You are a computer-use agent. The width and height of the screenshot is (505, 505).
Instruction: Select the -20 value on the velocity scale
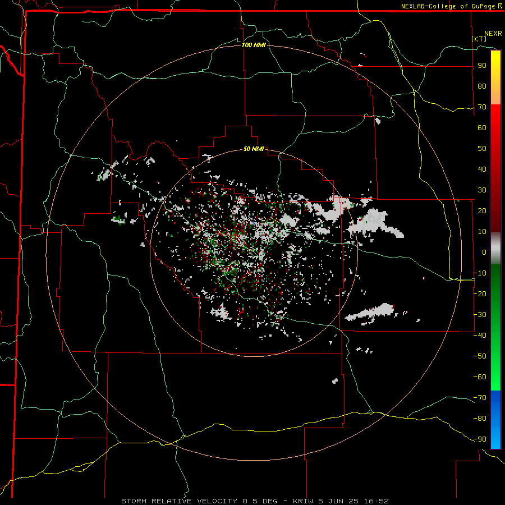pos(480,294)
